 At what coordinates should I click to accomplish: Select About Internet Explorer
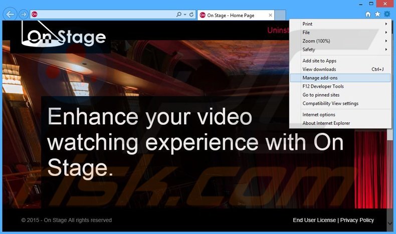coord(340,123)
